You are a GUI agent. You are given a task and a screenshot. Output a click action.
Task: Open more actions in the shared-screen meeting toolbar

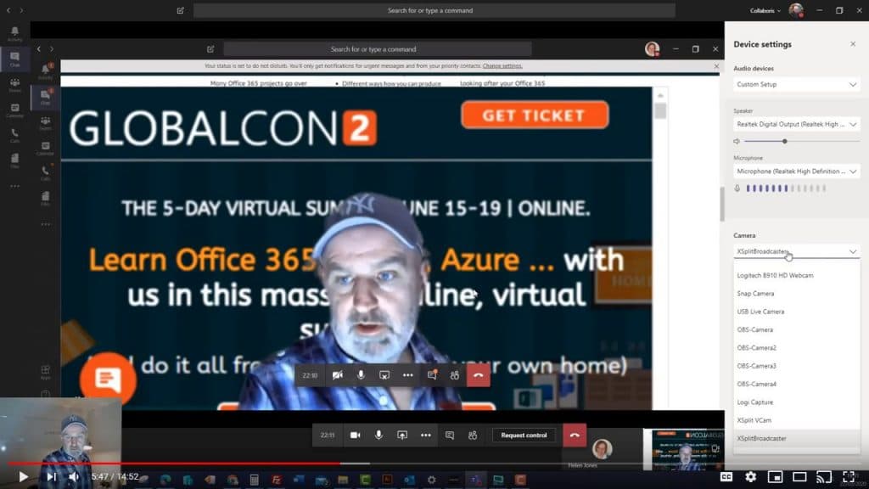click(x=408, y=375)
